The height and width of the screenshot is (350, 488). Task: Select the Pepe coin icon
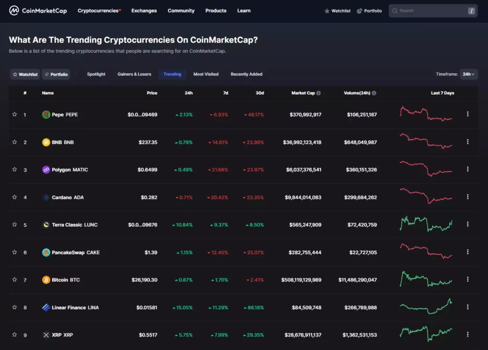pos(46,114)
